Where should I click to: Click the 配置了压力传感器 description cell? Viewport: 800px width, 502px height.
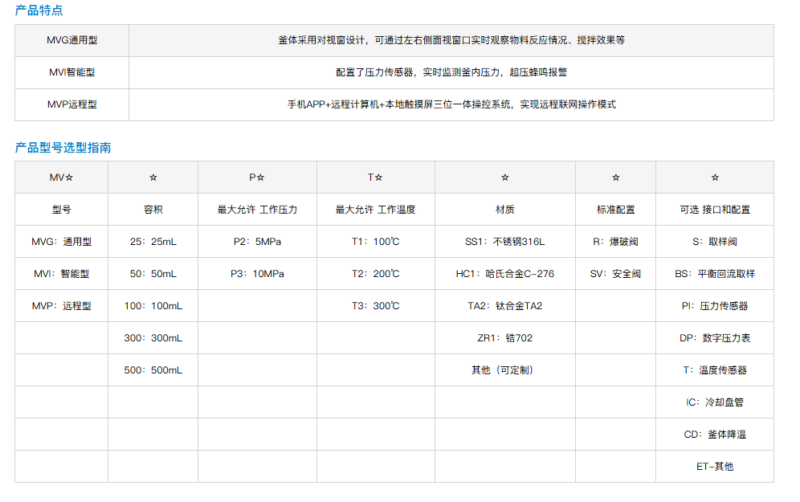[451, 72]
